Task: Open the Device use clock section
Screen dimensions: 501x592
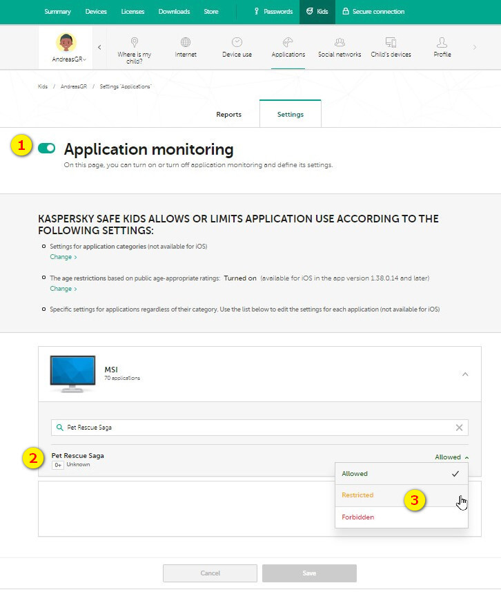Action: coord(237,47)
